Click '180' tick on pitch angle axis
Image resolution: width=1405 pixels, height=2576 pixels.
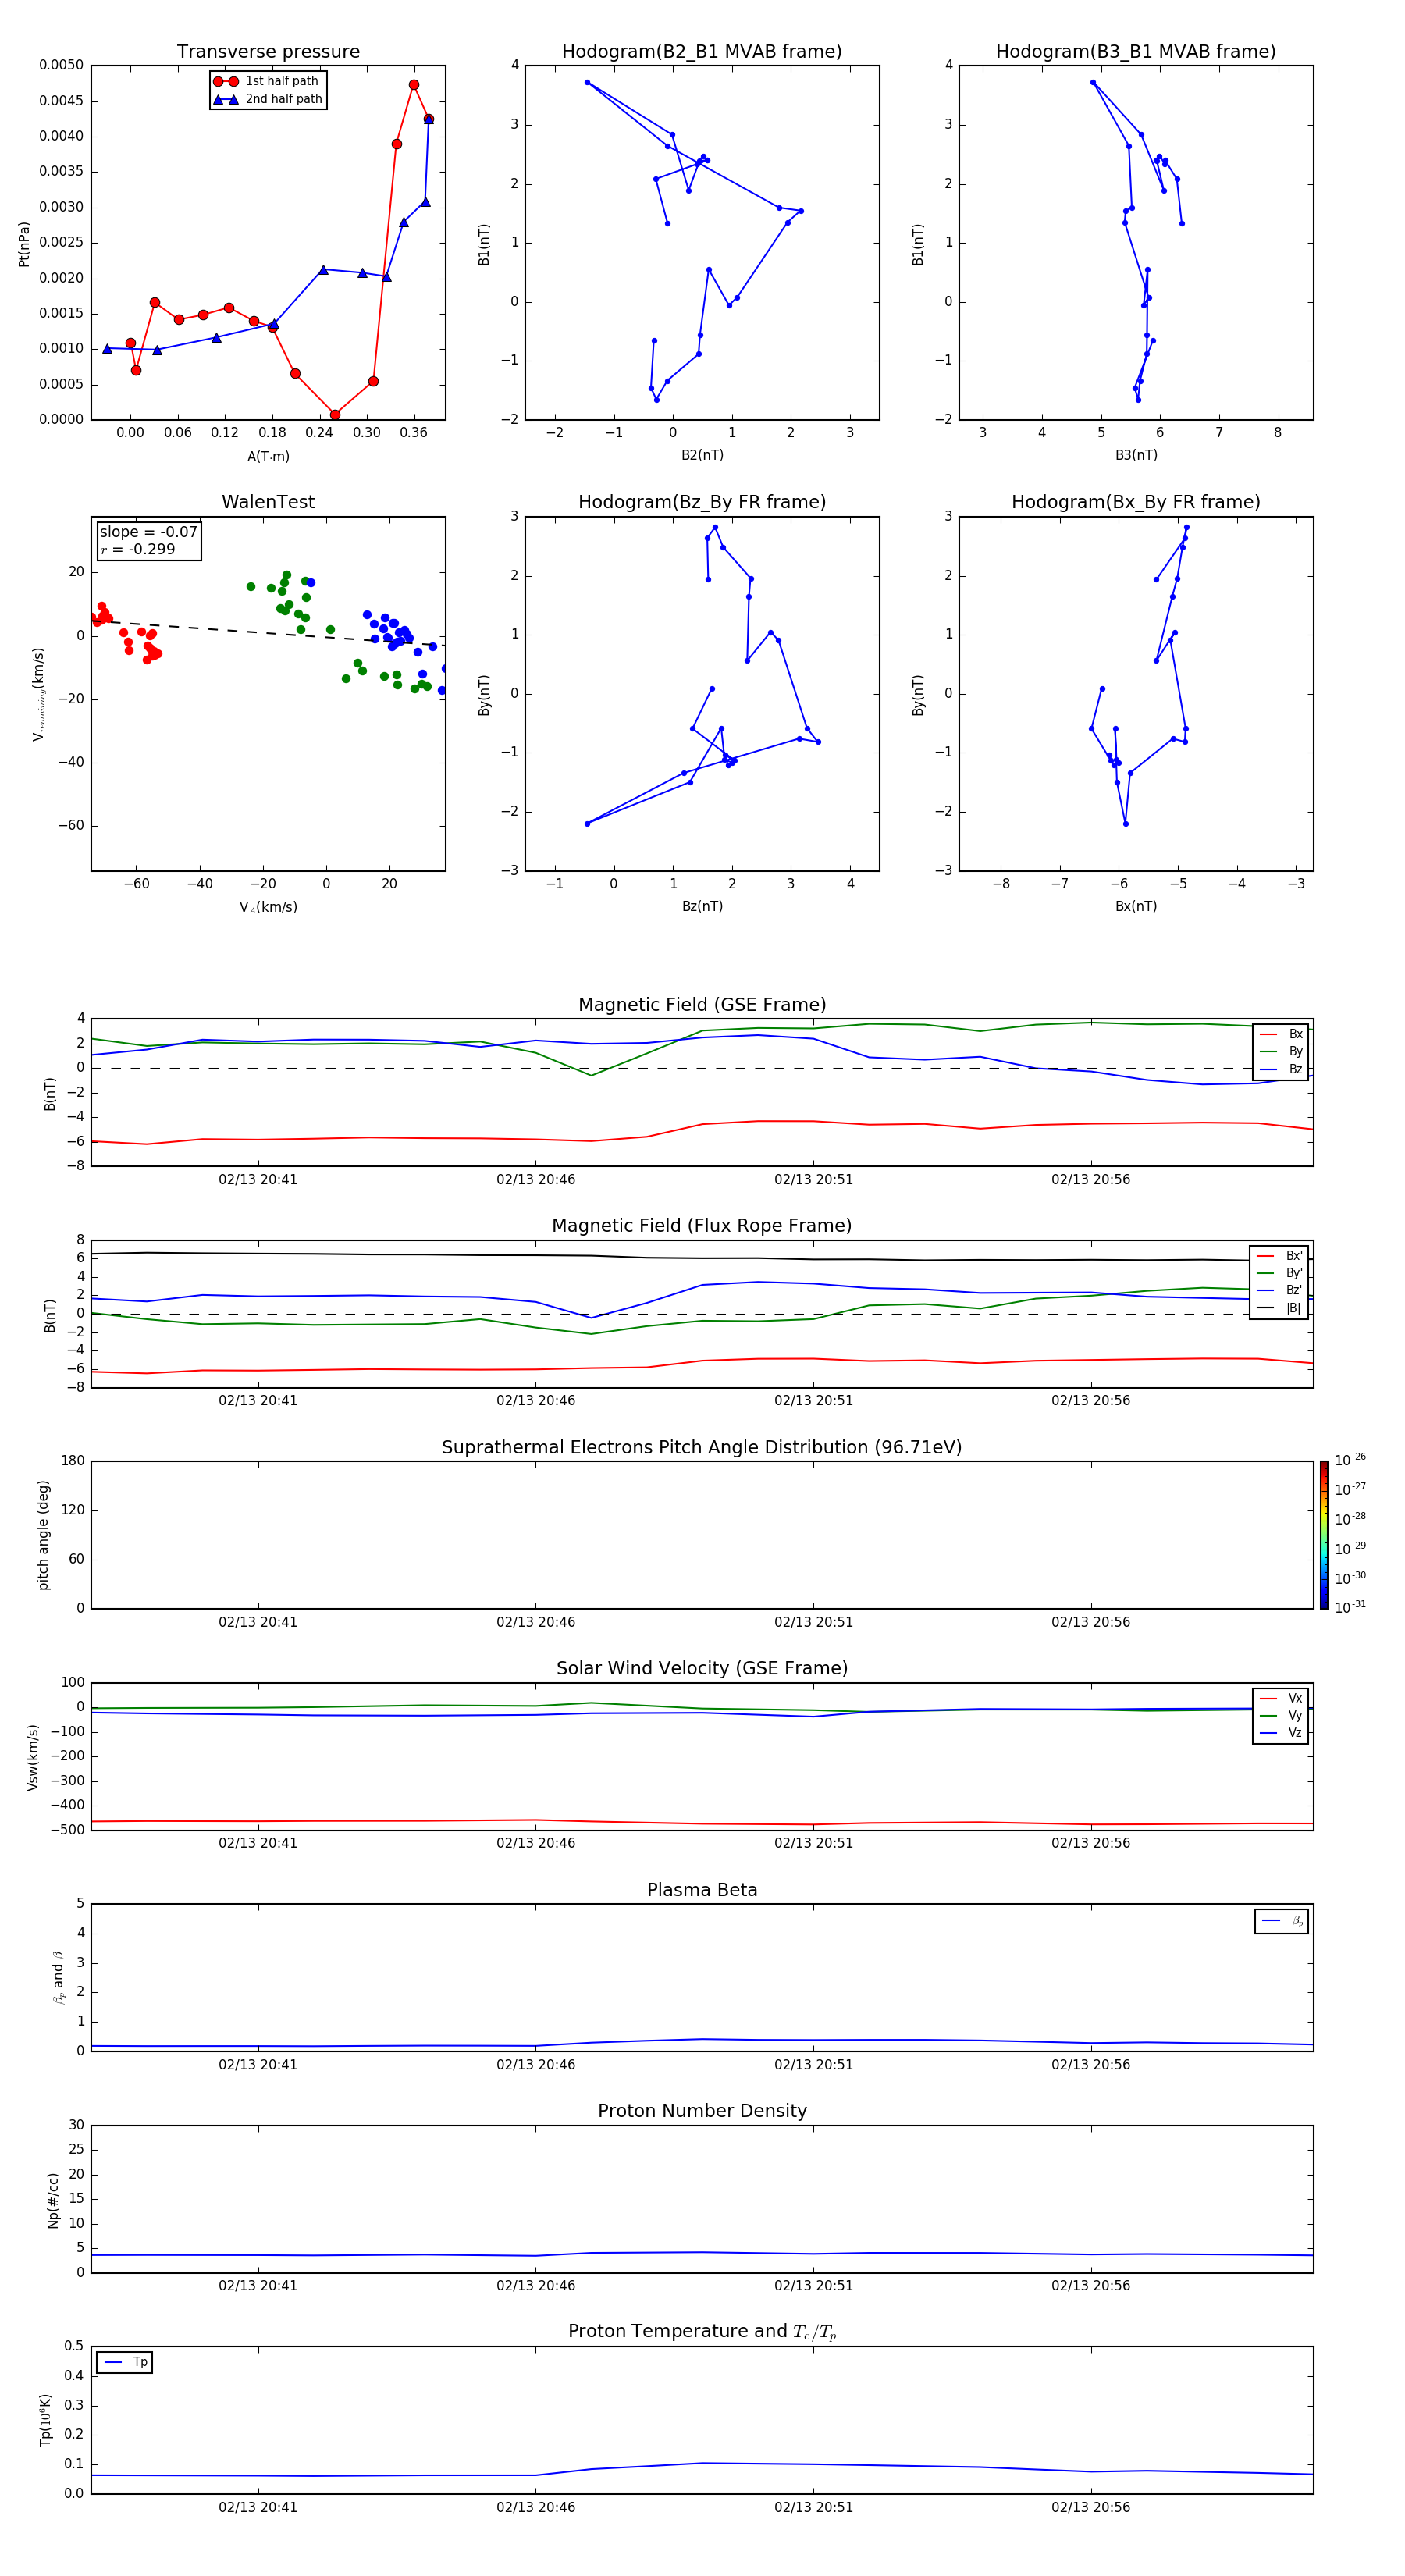[x=73, y=1461]
